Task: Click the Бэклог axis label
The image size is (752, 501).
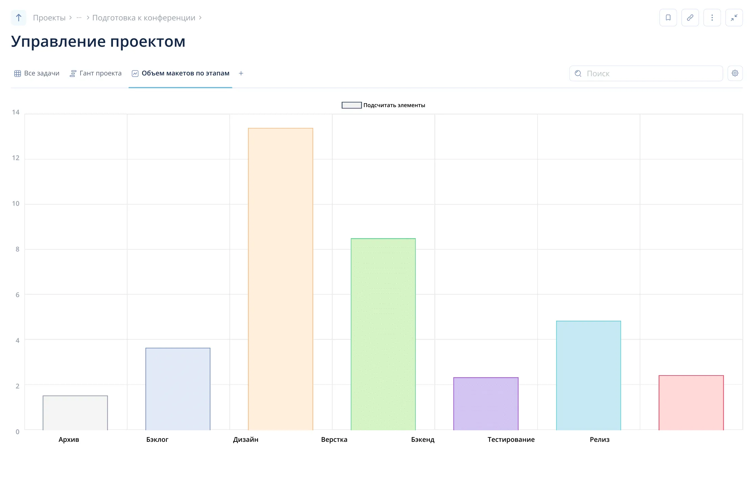Action: 157,439
